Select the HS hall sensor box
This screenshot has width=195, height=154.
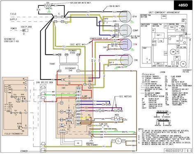[x=78, y=143]
